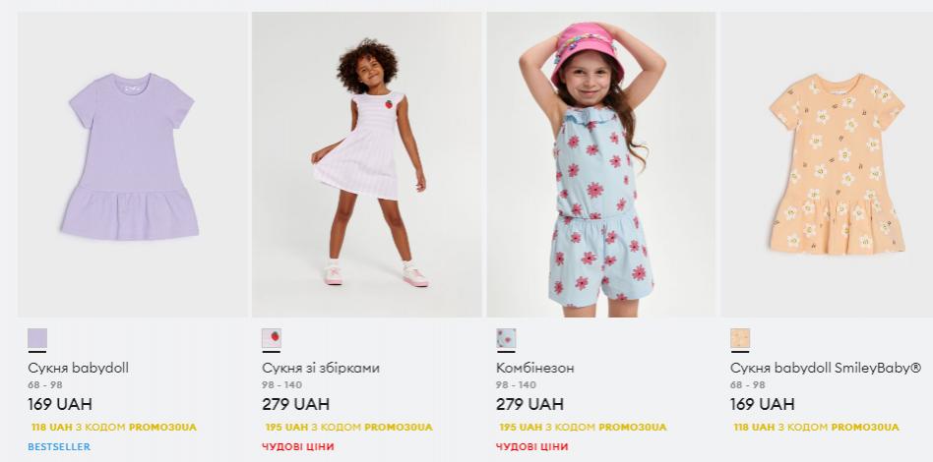Open the Комбінезон product title link
The height and width of the screenshot is (462, 933).
click(535, 368)
